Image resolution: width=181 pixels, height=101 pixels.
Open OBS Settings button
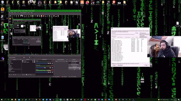click(74, 68)
